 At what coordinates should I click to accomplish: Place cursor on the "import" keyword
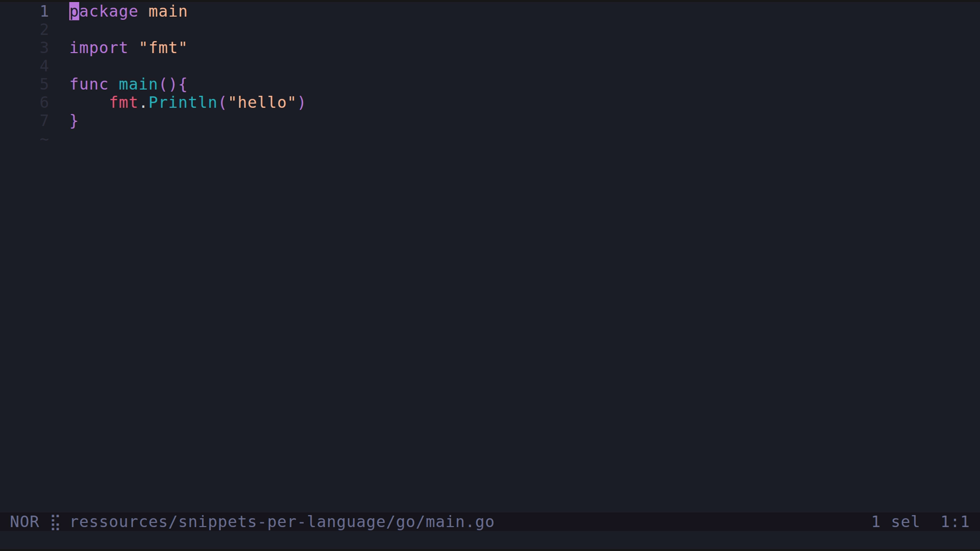click(x=99, y=48)
